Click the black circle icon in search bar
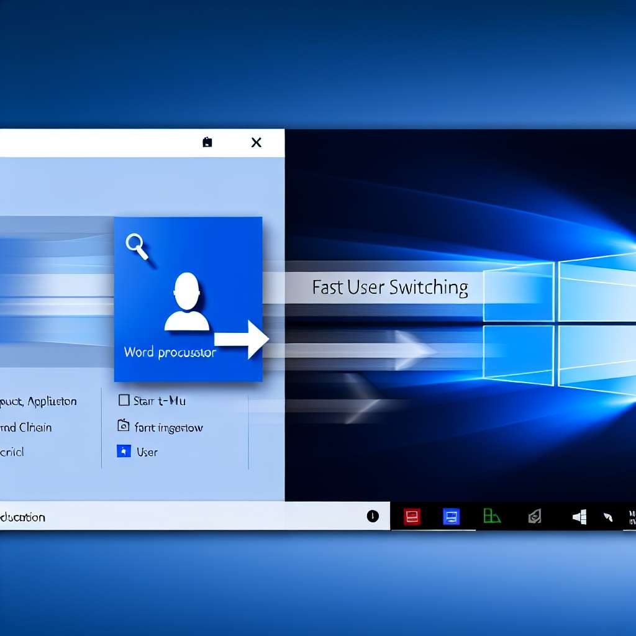Viewport: 636px width, 636px height. tap(373, 516)
